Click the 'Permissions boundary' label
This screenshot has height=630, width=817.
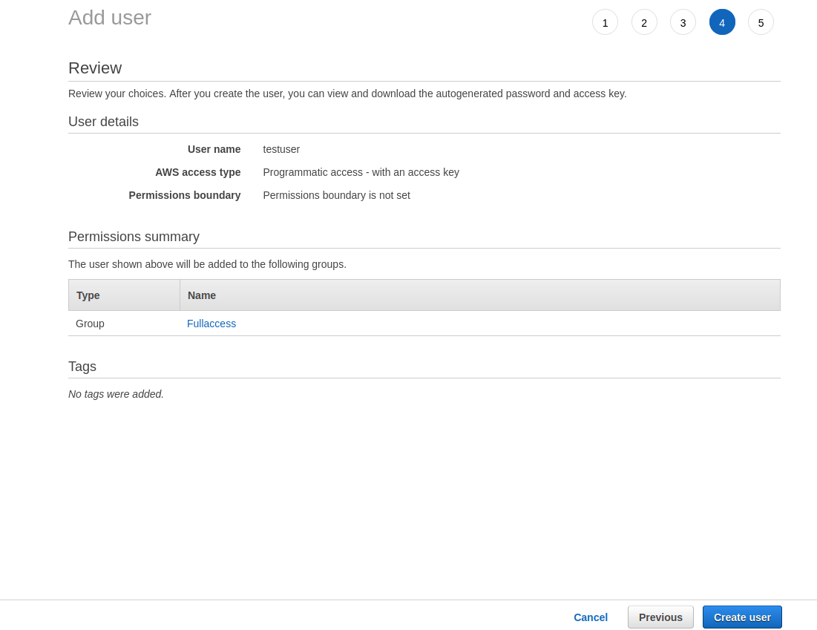pos(185,195)
